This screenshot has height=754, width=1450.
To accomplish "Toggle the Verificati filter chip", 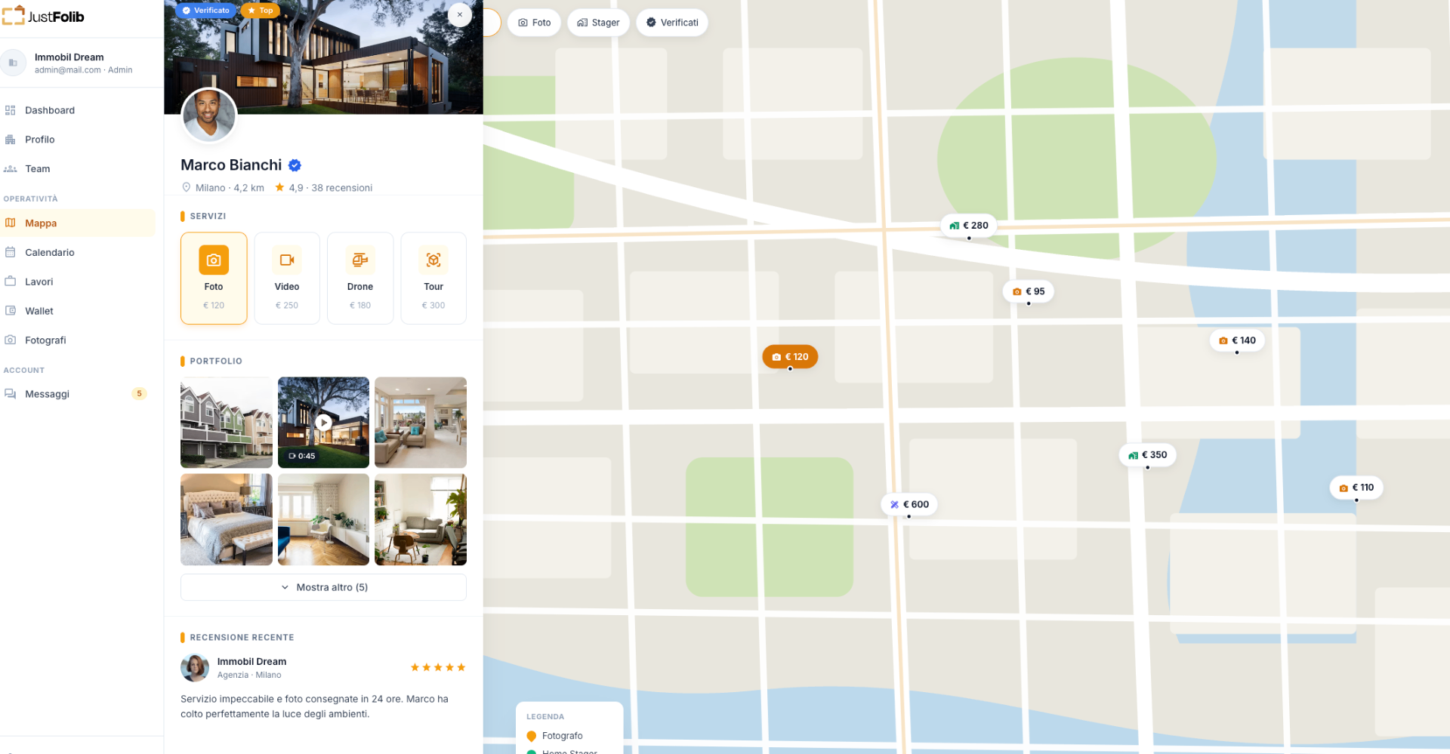I will (x=672, y=23).
